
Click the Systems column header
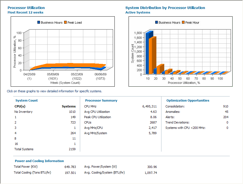[69, 106]
